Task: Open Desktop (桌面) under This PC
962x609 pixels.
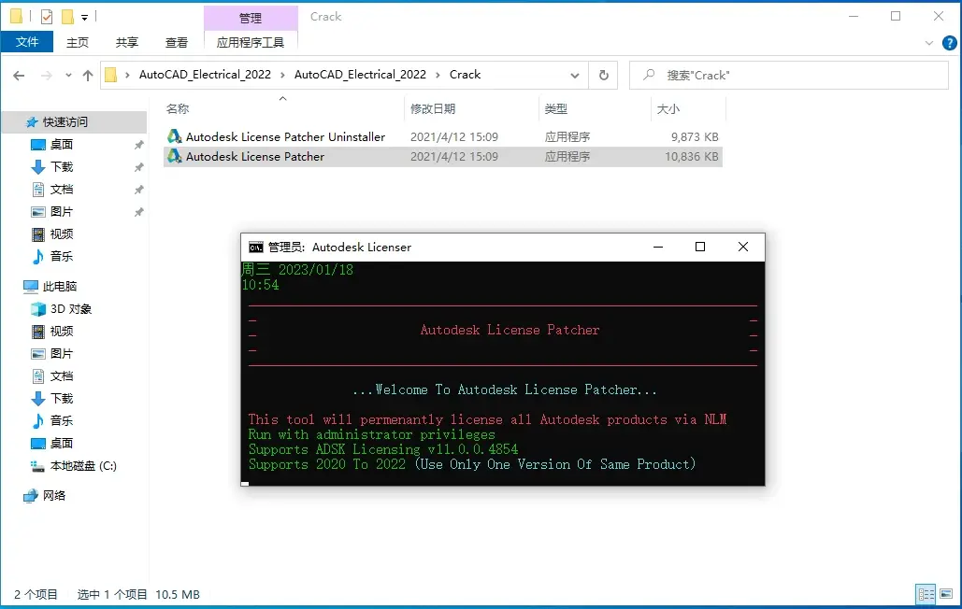Action: click(x=62, y=443)
